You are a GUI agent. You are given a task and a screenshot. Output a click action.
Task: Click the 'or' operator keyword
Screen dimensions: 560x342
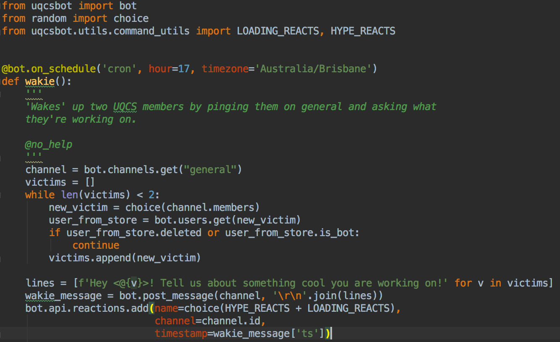point(213,233)
